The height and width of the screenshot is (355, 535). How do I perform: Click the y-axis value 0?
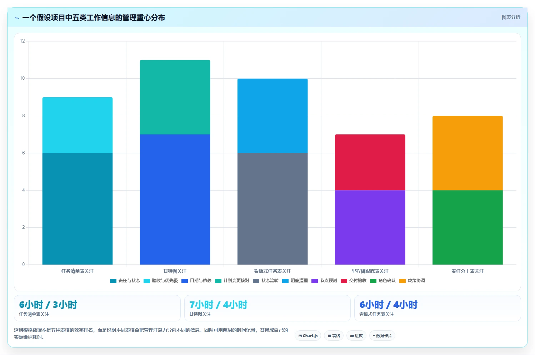[x=24, y=265]
